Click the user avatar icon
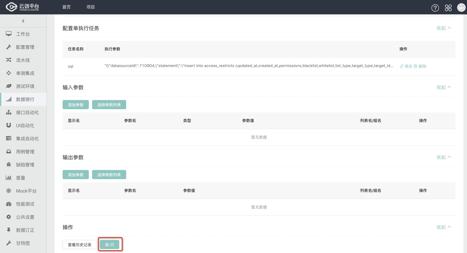 (461, 7)
